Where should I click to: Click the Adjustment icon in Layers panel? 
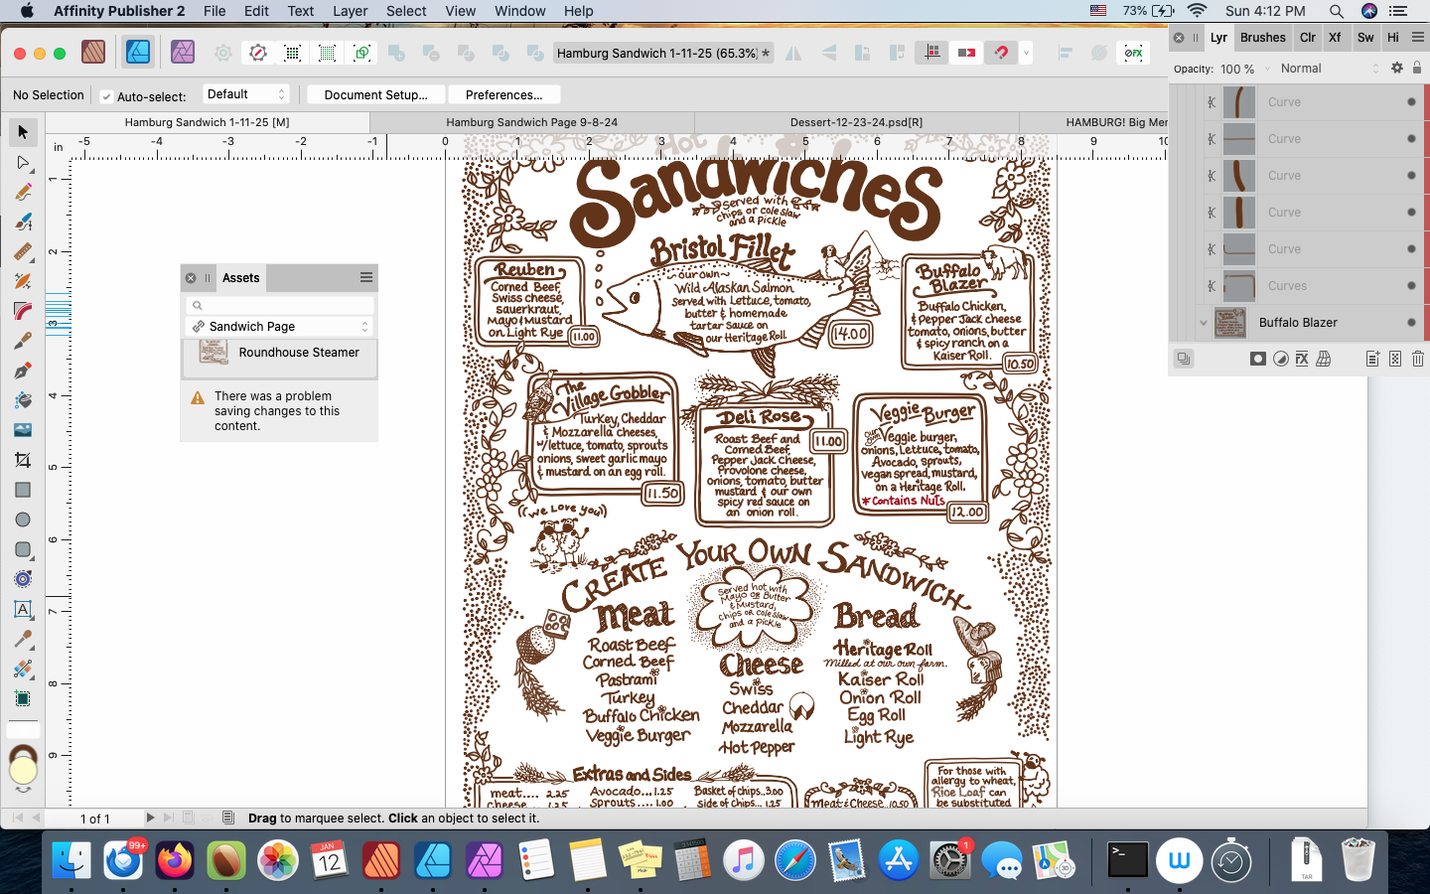tap(1281, 359)
